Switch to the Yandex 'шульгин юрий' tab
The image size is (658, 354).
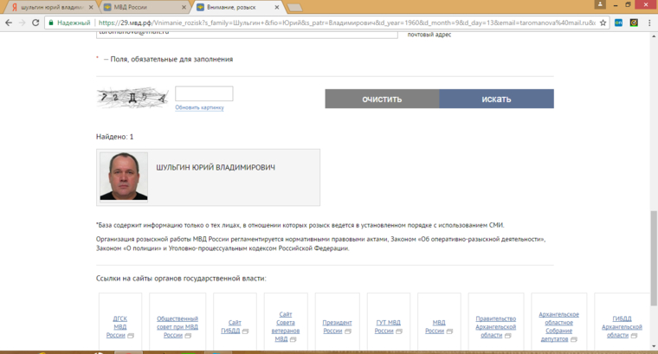coord(51,7)
